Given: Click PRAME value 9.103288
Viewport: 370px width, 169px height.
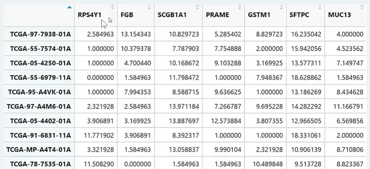Looking at the screenshot, I should (228, 63).
